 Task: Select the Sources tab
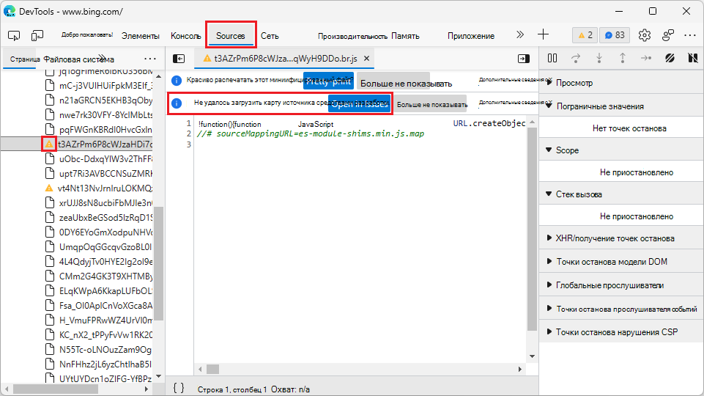click(230, 36)
